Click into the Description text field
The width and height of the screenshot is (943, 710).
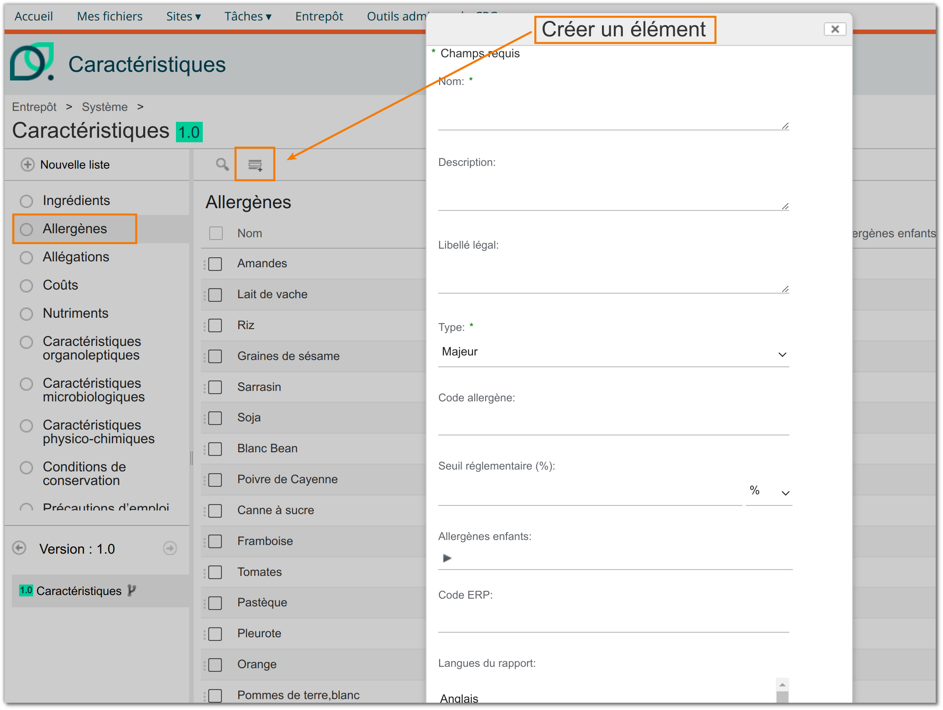(x=613, y=191)
